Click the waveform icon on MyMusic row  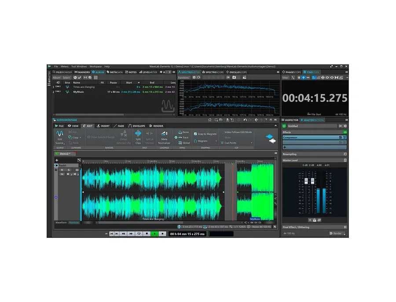67,92
